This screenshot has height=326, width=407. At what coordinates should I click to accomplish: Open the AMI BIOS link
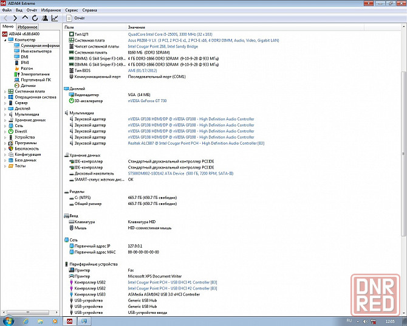click(142, 71)
